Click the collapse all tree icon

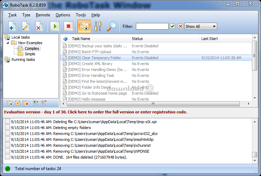point(44,103)
